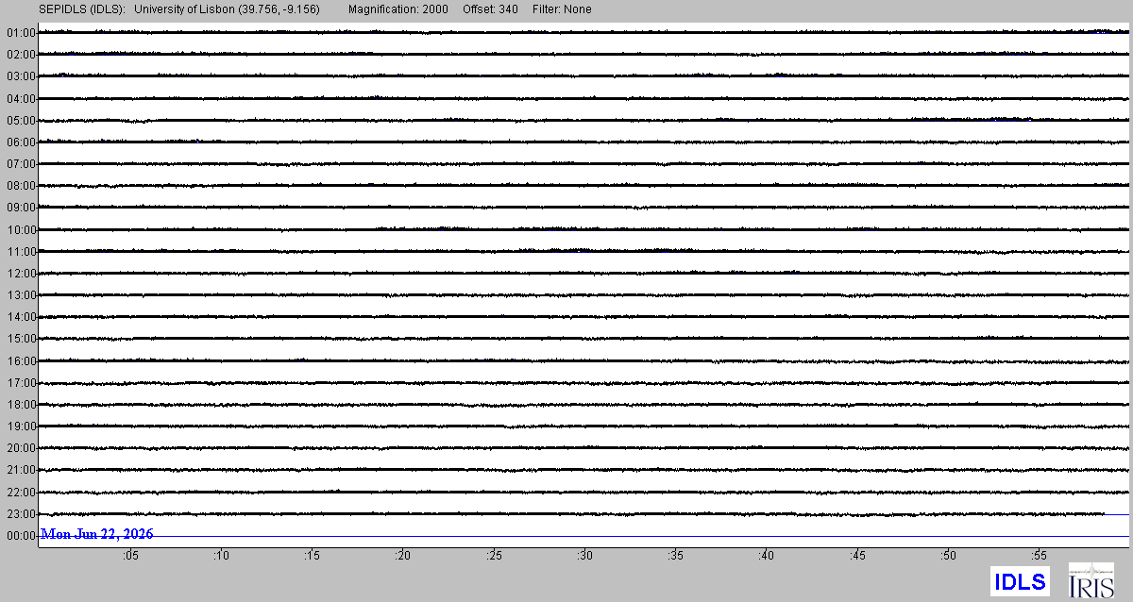Click the IRIS logo icon
1133x602 pixels.
tap(1091, 580)
